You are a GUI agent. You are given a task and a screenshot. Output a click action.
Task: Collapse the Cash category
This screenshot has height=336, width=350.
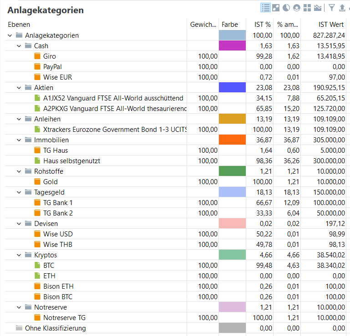click(19, 46)
